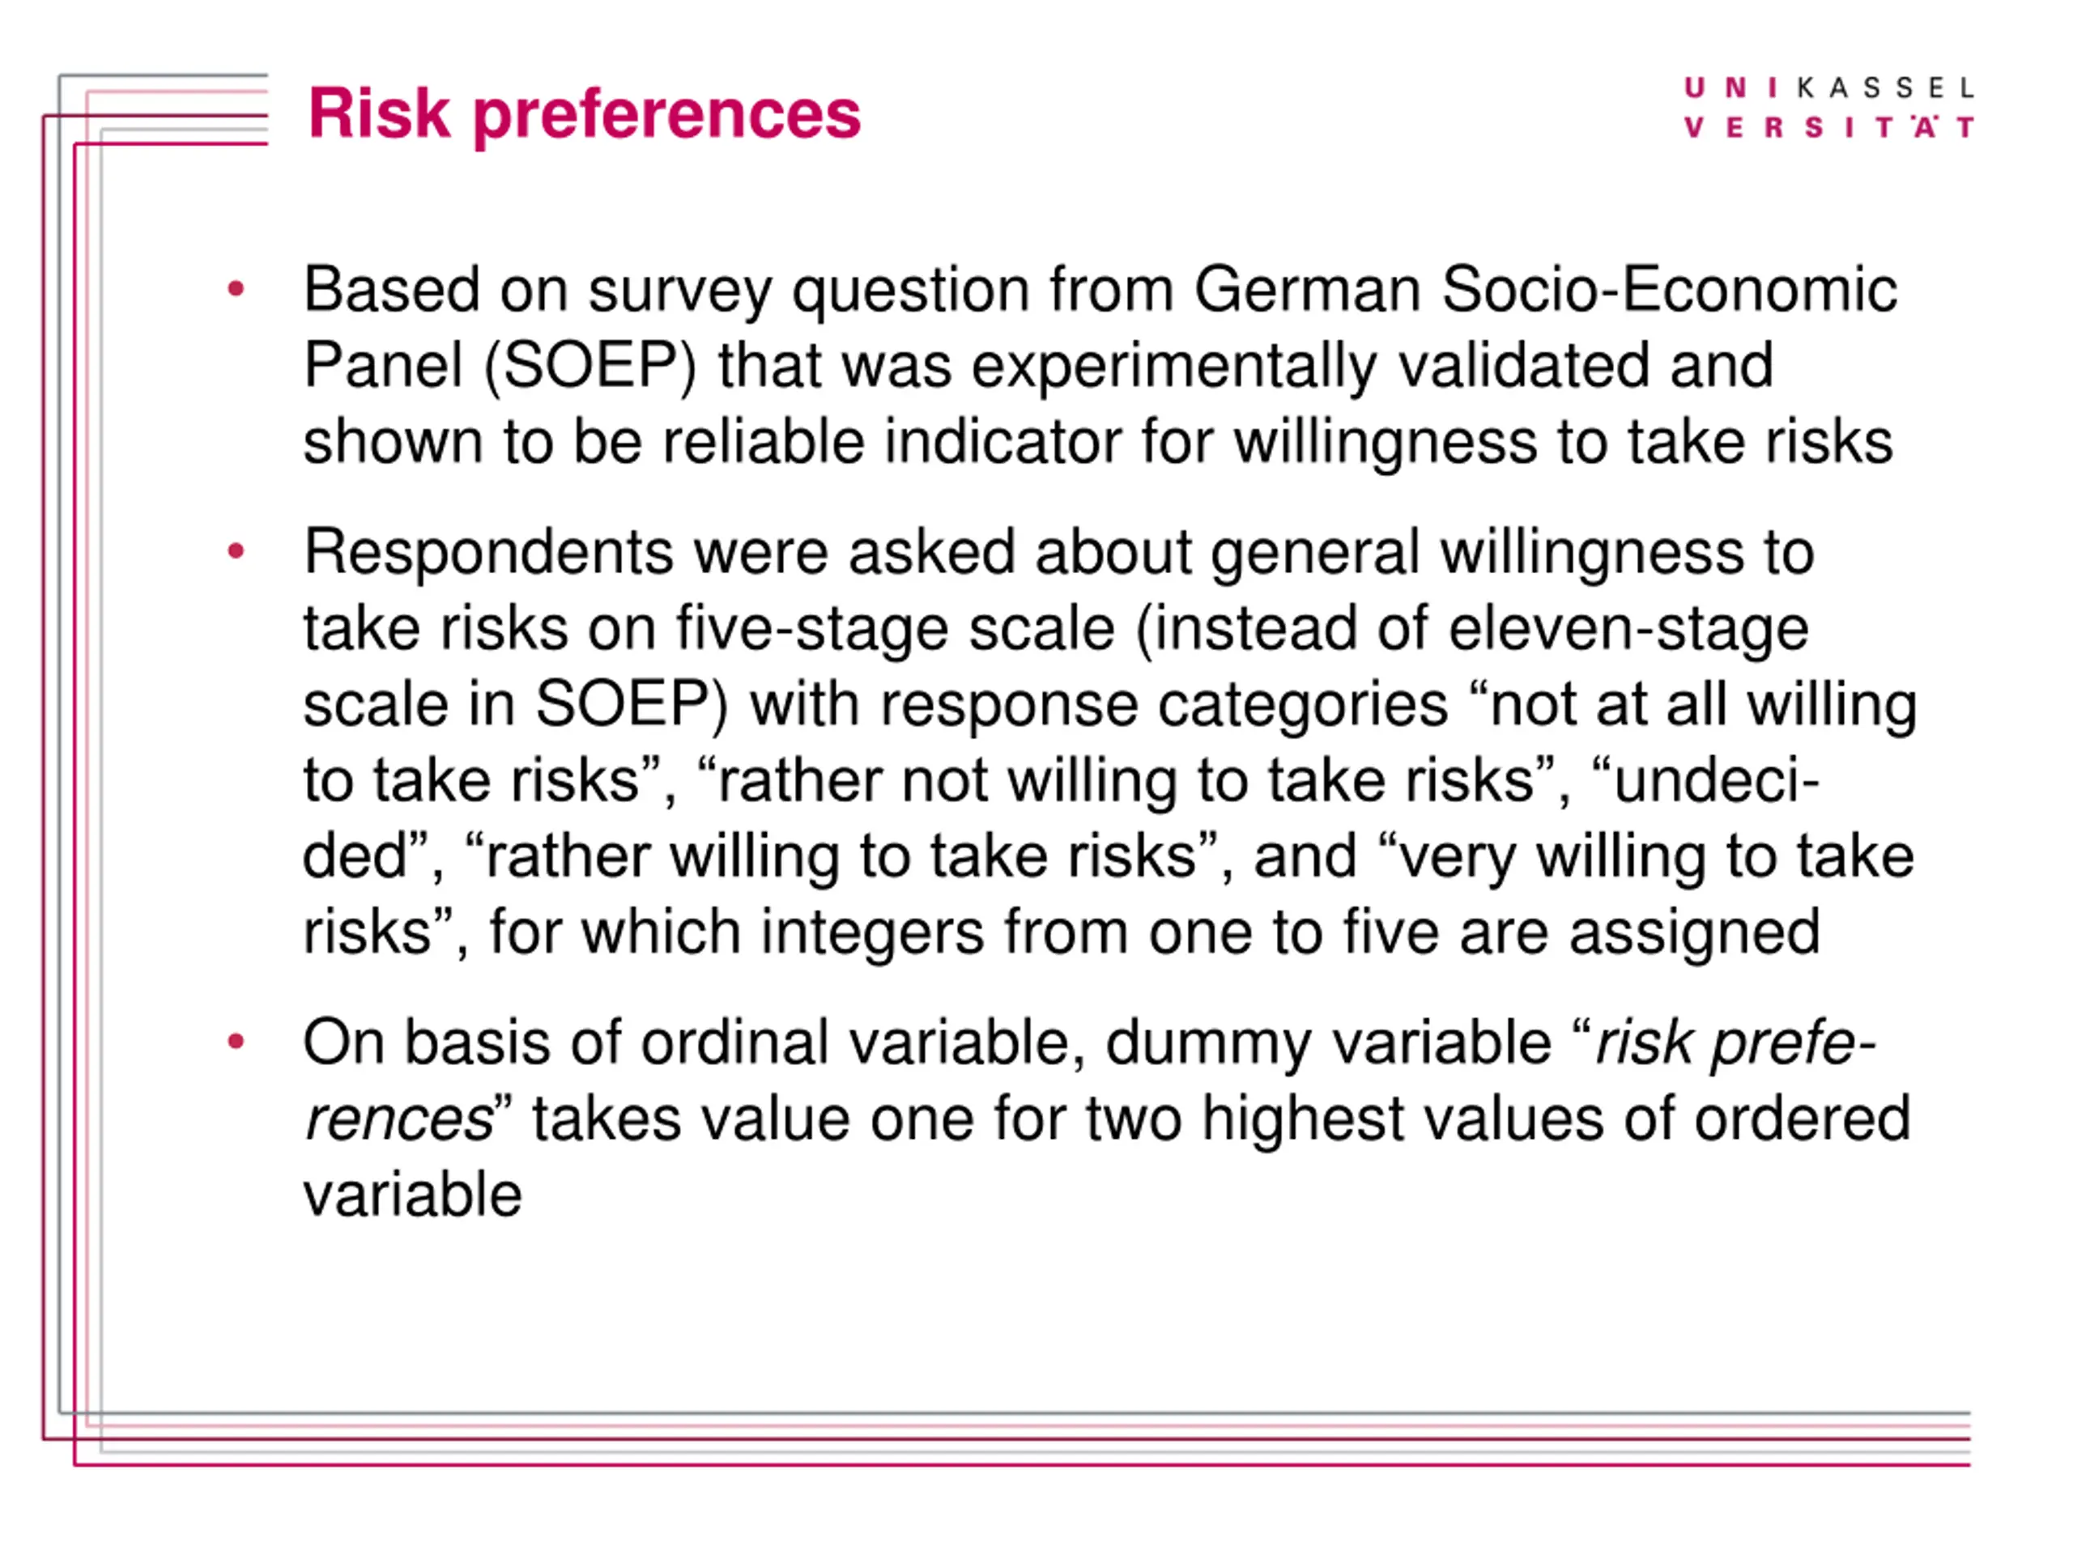This screenshot has width=2073, height=1554.
Task: Click "(SOEP)" in the first bullet
Action: (590, 367)
